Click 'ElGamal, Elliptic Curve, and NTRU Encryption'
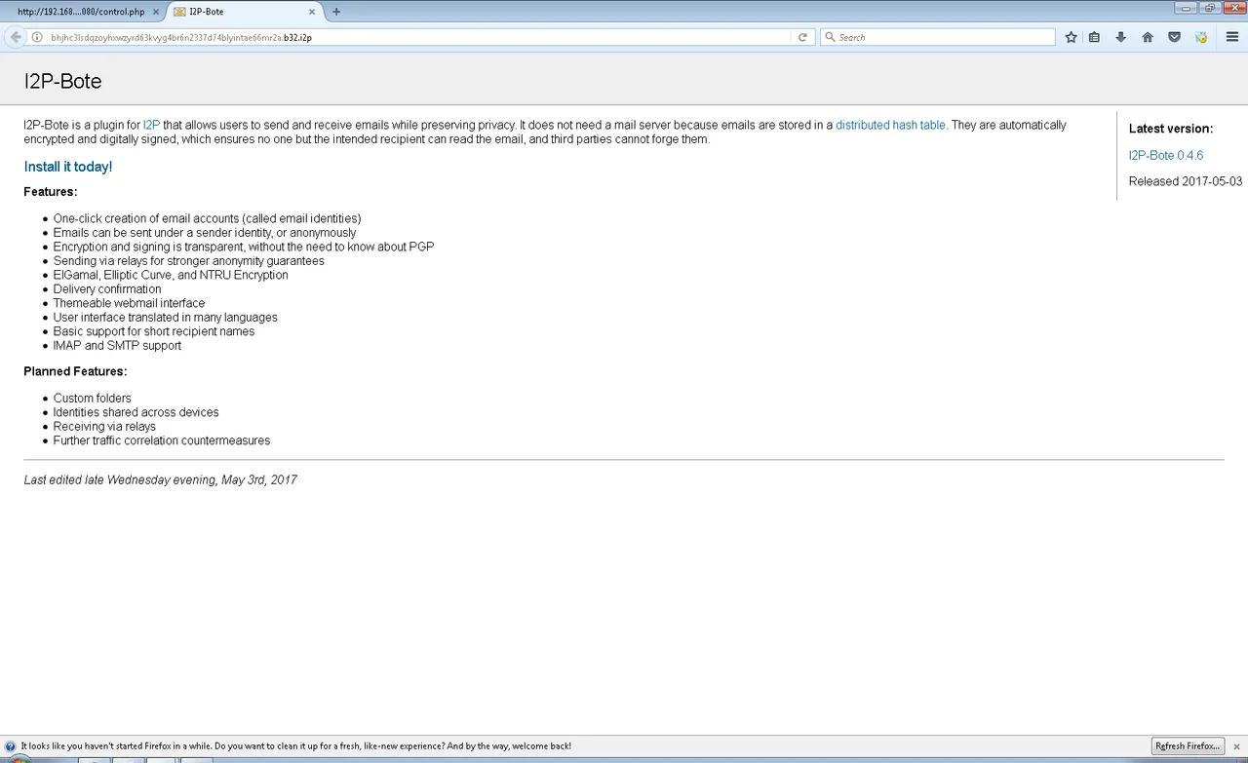The image size is (1248, 763). click(171, 275)
